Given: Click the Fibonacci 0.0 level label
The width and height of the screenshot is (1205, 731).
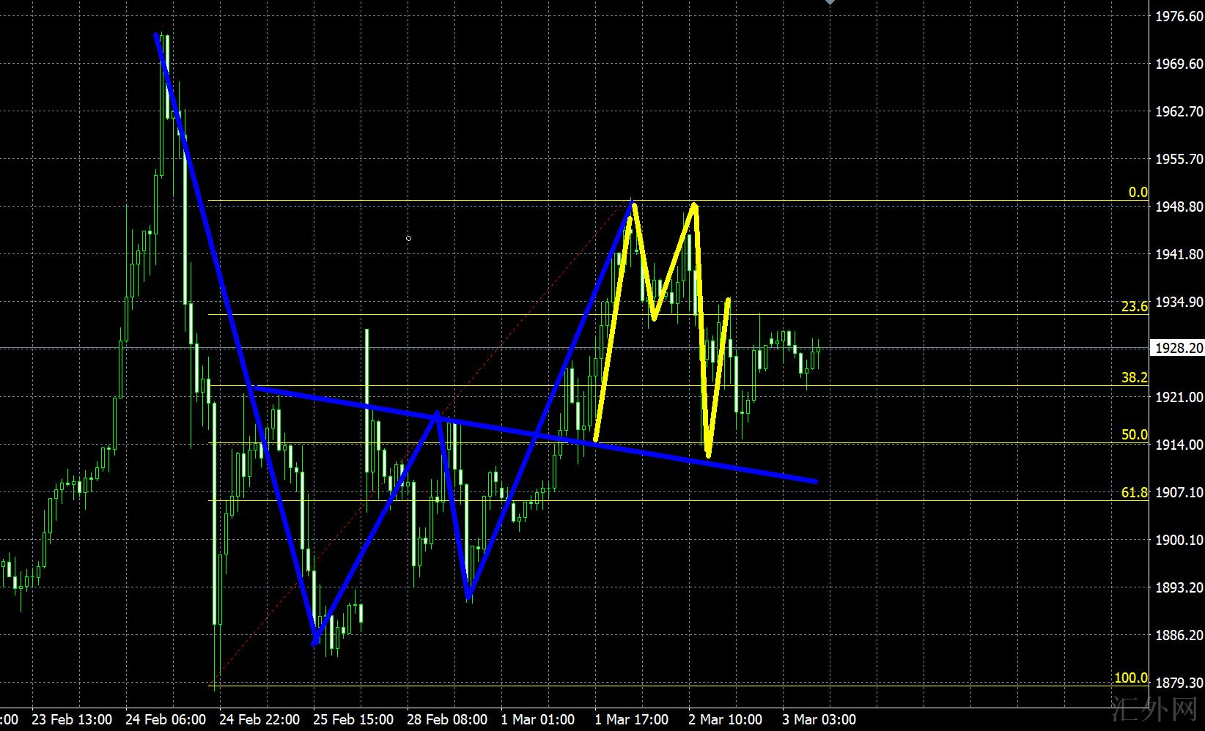Looking at the screenshot, I should coord(1138,193).
